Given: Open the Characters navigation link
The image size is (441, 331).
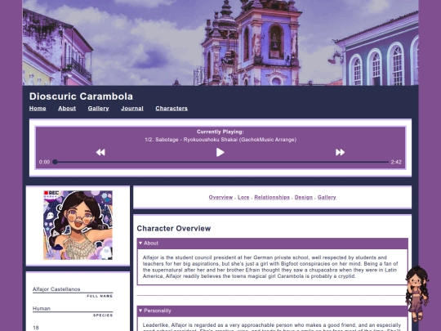Looking at the screenshot, I should pos(171,109).
